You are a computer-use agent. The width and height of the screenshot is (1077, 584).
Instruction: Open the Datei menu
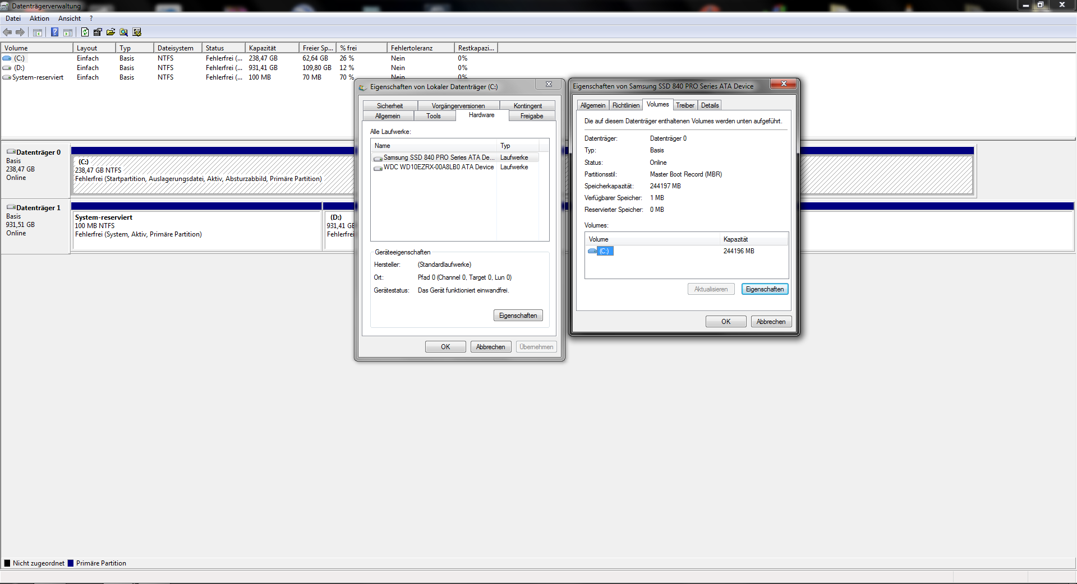(13, 18)
